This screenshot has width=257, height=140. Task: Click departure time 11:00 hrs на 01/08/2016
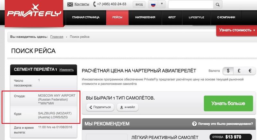click(x=55, y=127)
